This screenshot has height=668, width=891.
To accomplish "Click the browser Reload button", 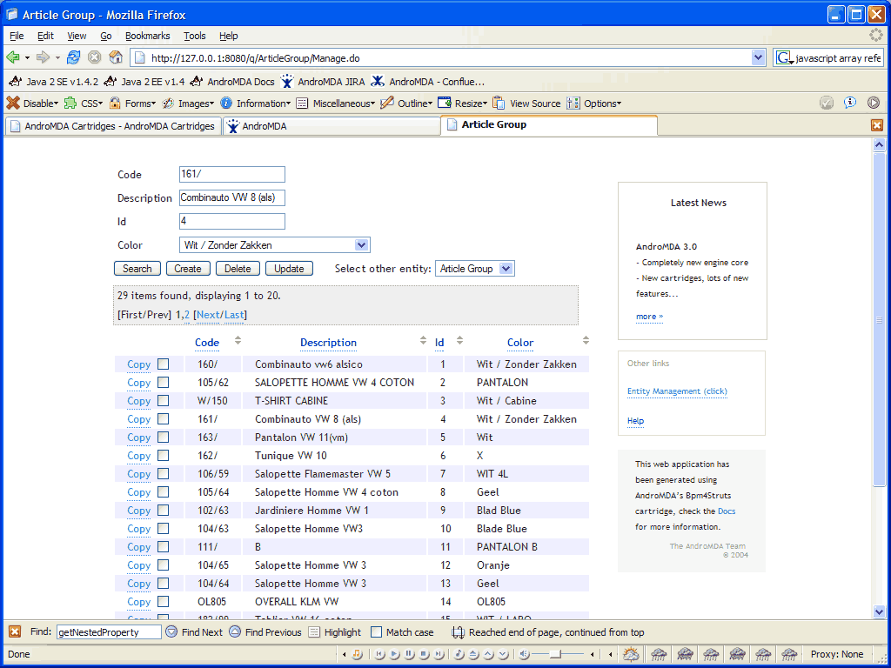I will 74,57.
